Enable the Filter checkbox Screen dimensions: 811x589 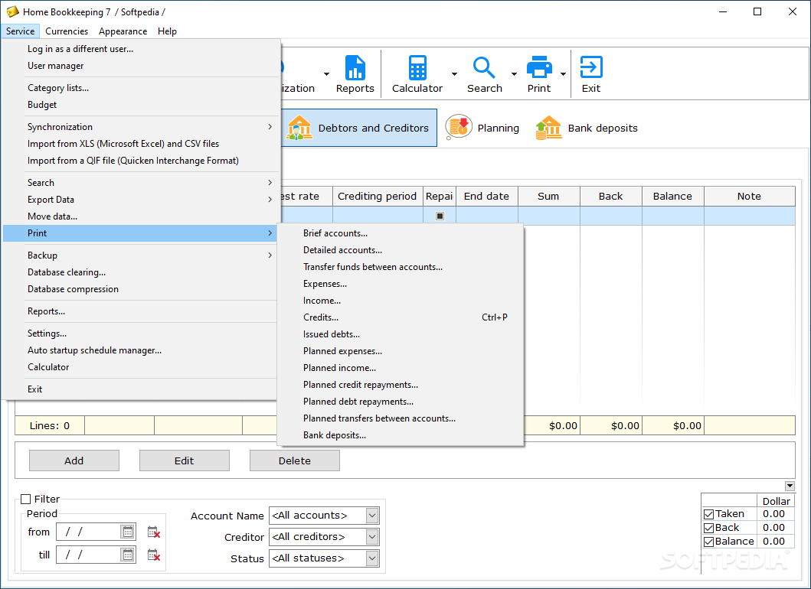(25, 499)
